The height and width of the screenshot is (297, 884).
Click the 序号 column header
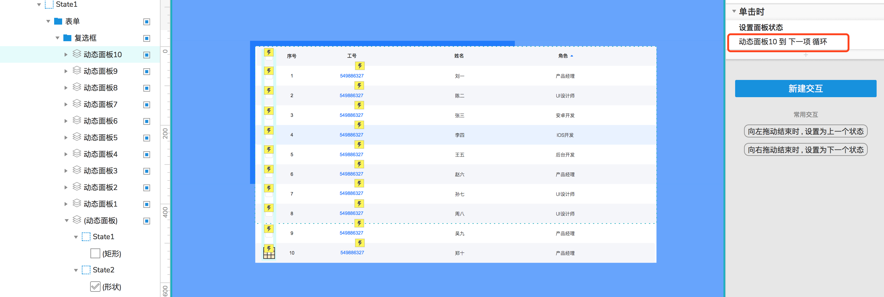point(292,56)
